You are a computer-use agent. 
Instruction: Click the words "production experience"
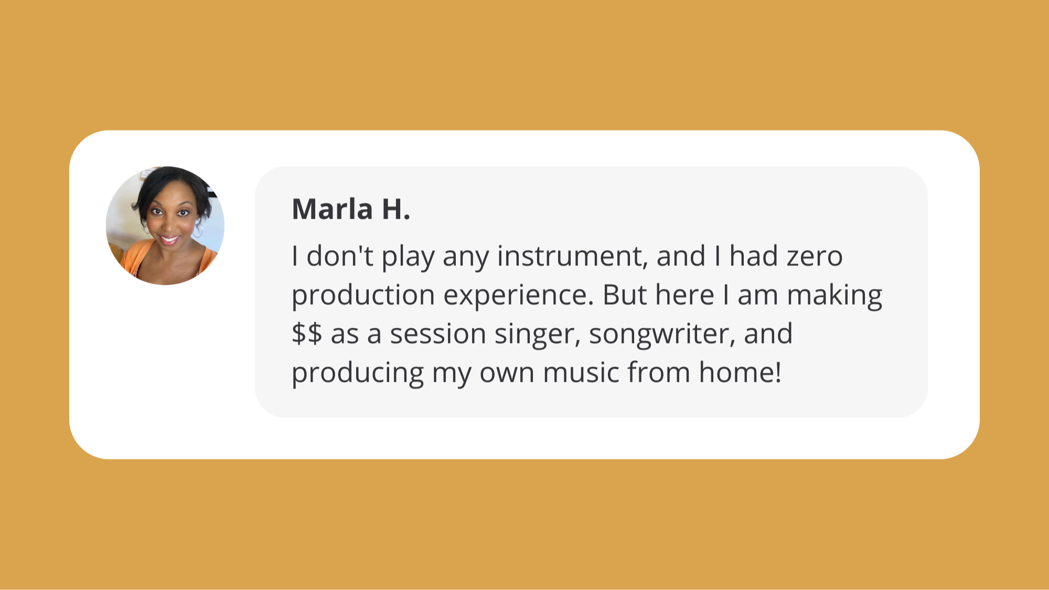point(442,296)
